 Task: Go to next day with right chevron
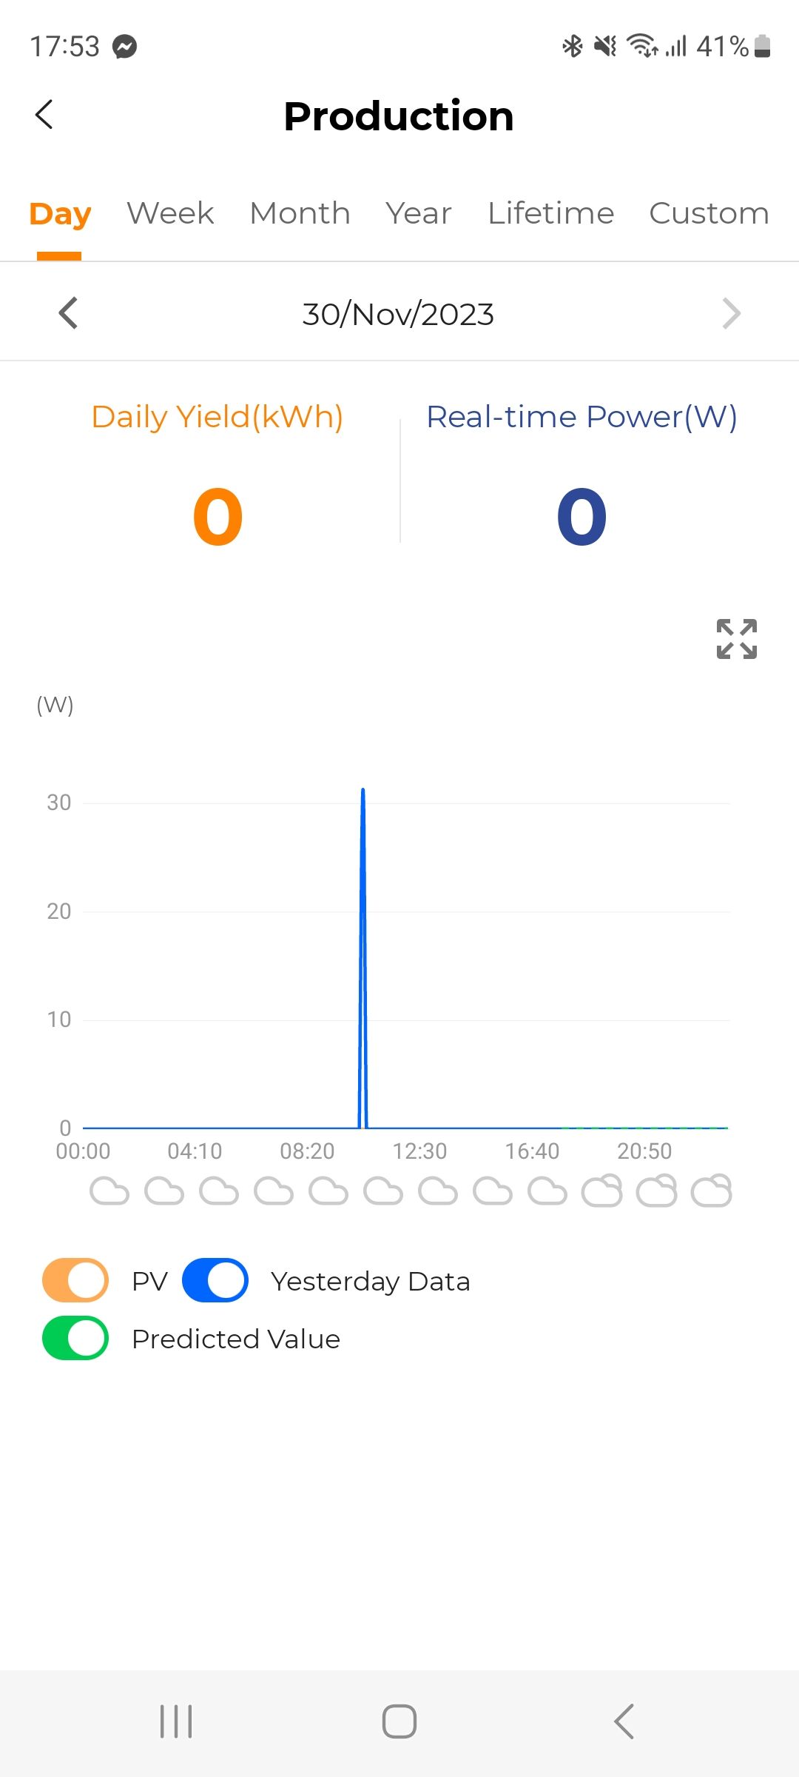point(731,313)
